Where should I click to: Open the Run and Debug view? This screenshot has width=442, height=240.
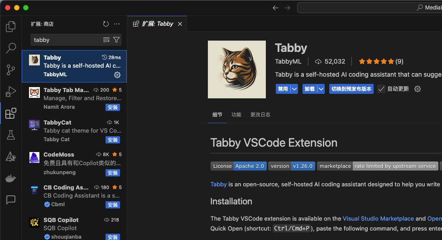11,92
